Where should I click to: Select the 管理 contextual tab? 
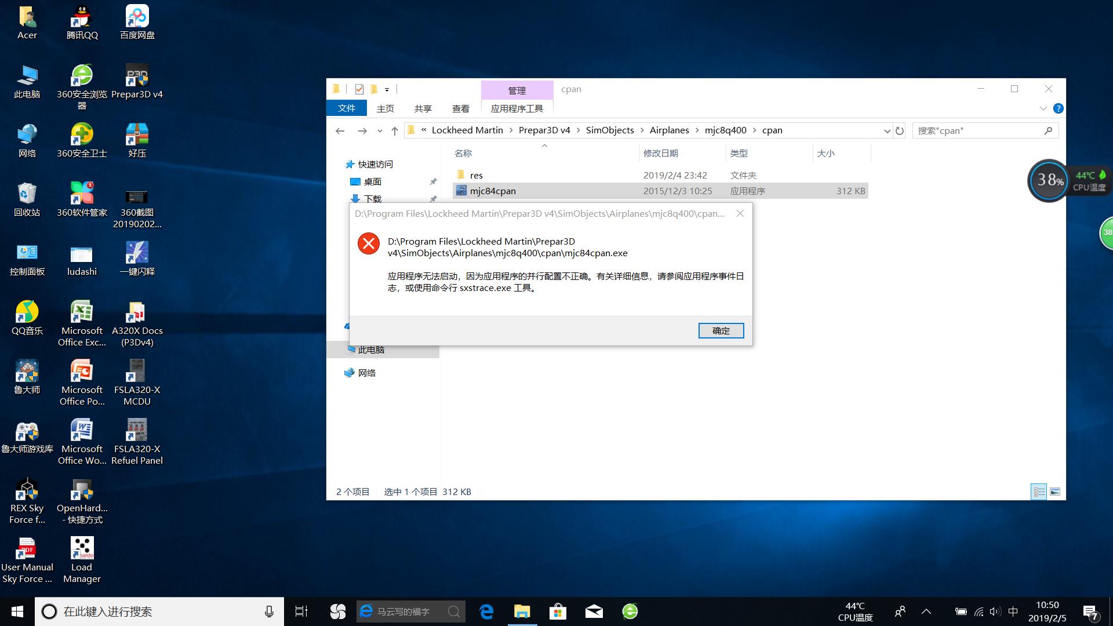pyautogui.click(x=517, y=90)
